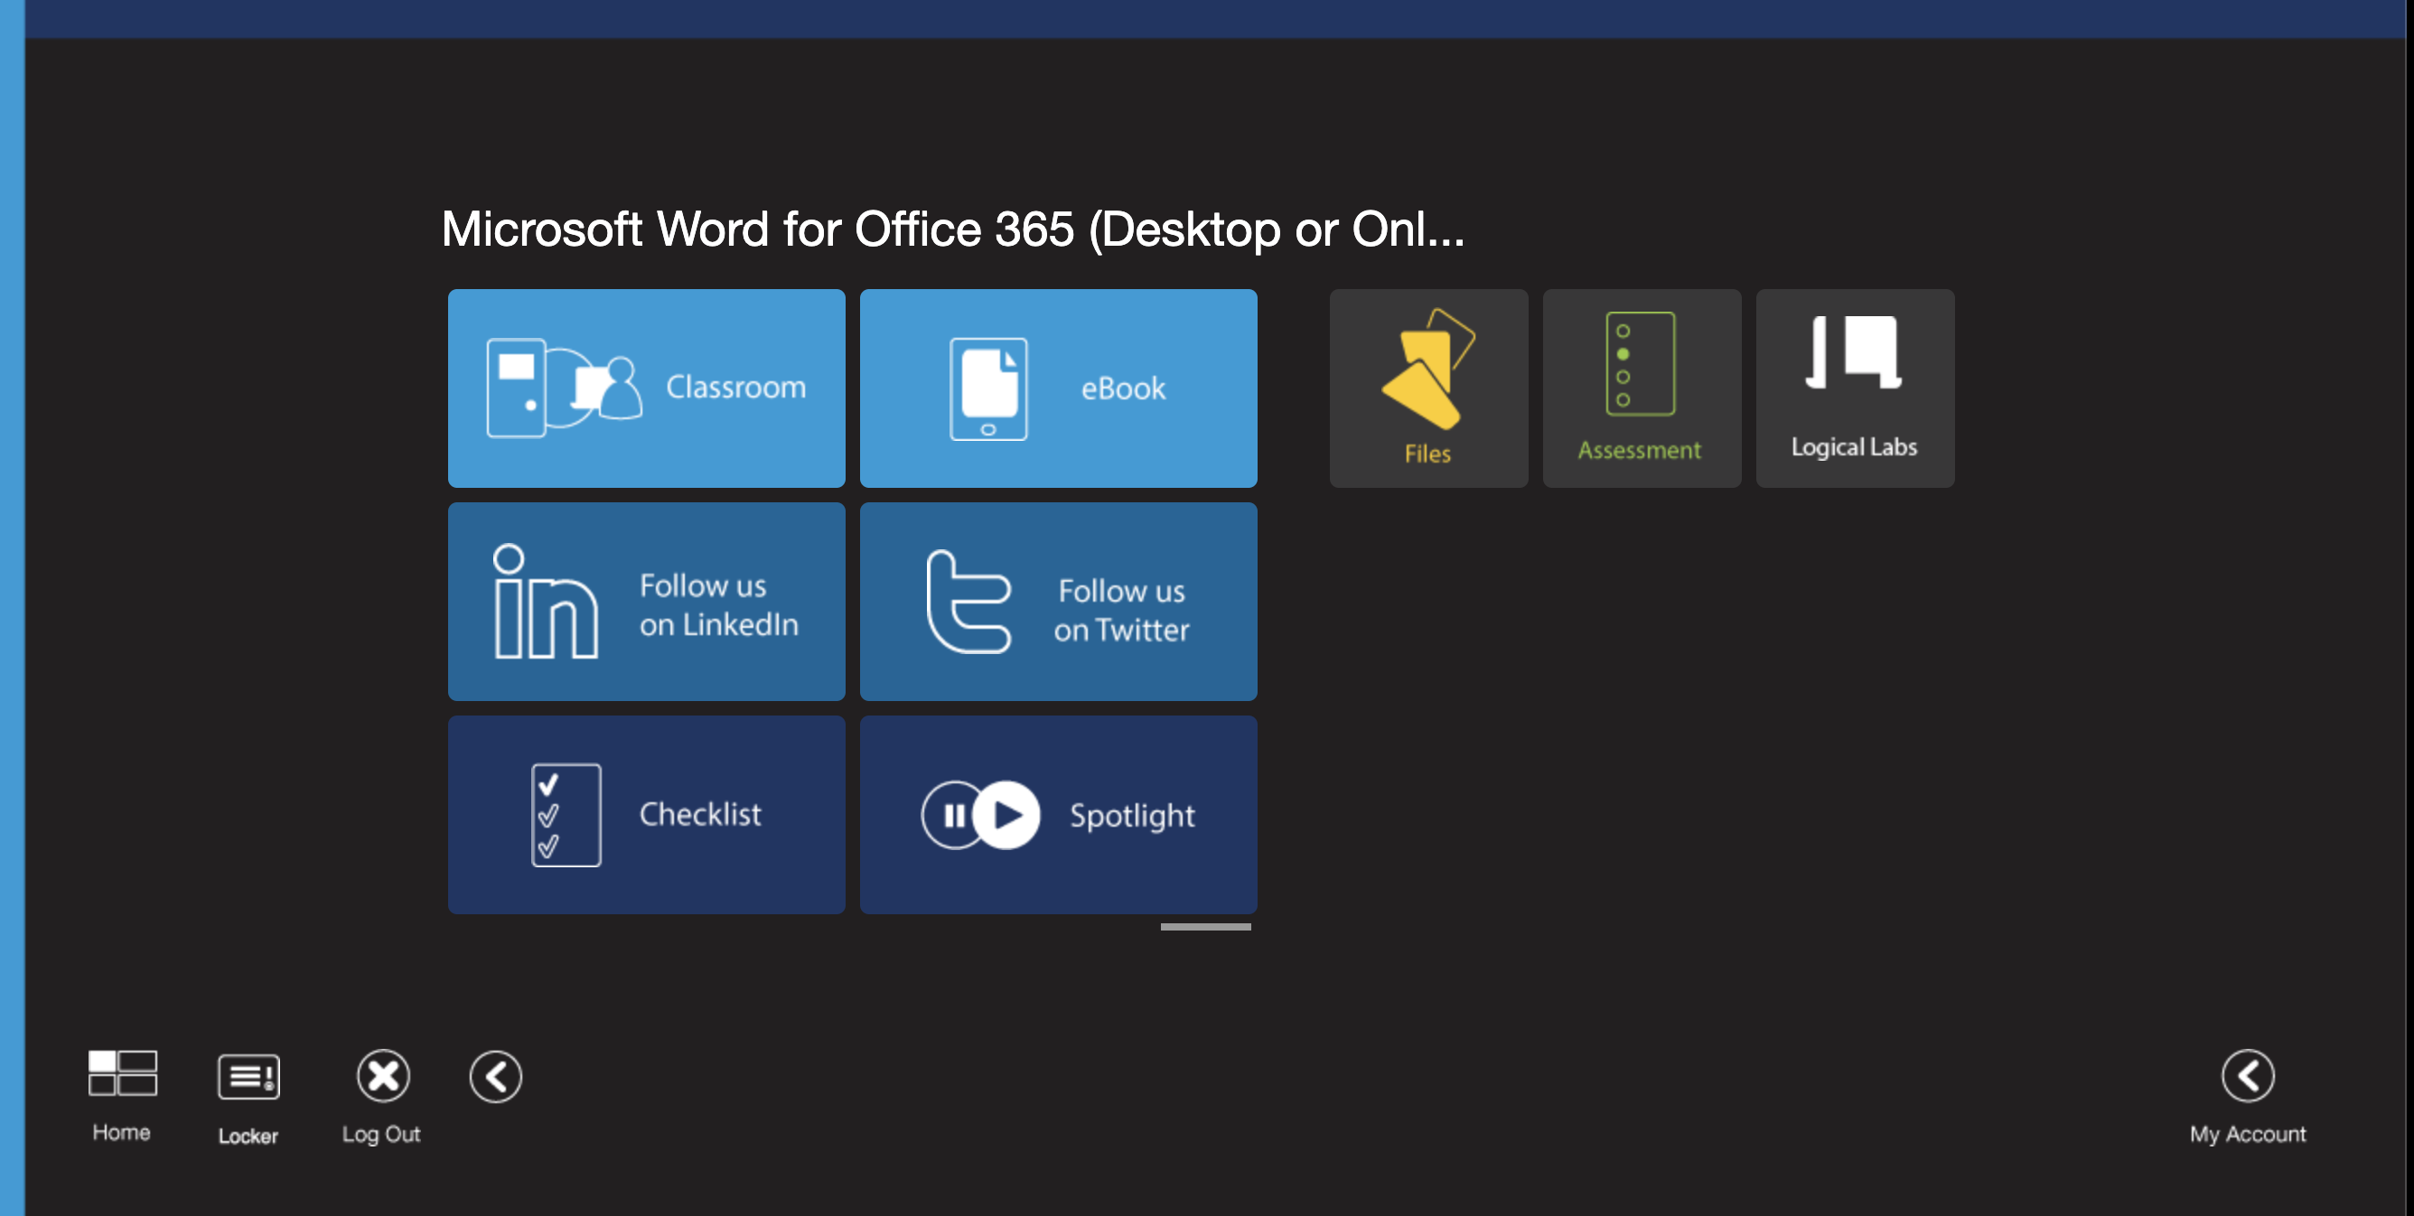Go to Home in the bottom bar
This screenshot has height=1216, width=2414.
[x=122, y=1073]
